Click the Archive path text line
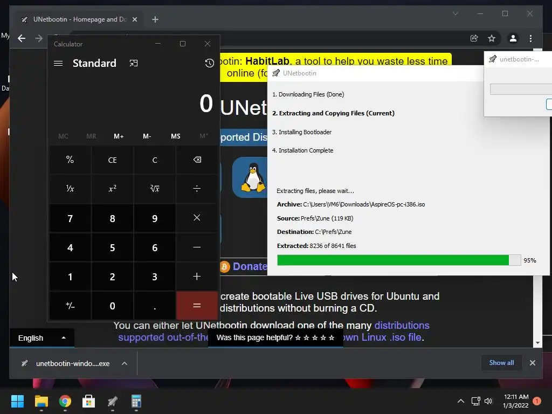 click(350, 204)
